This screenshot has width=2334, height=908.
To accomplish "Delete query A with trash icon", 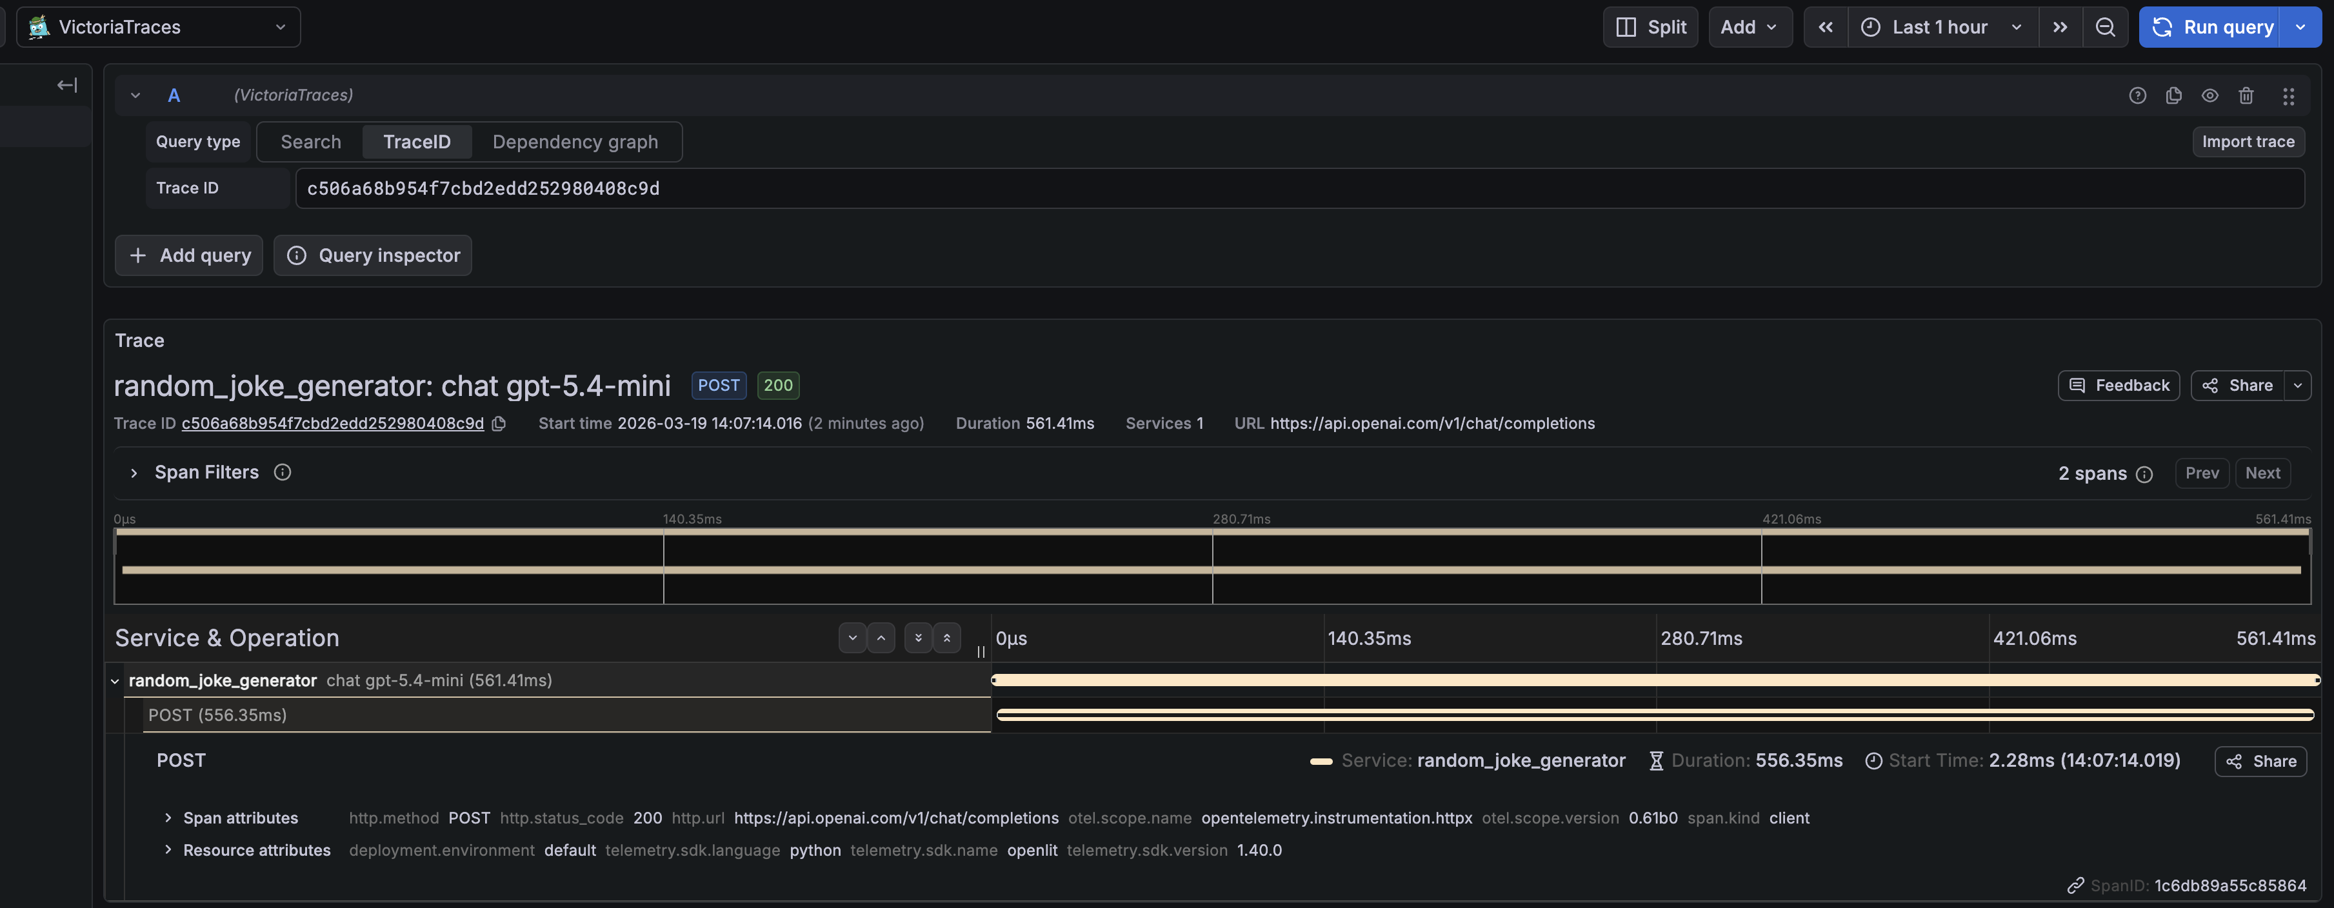I will (2246, 95).
